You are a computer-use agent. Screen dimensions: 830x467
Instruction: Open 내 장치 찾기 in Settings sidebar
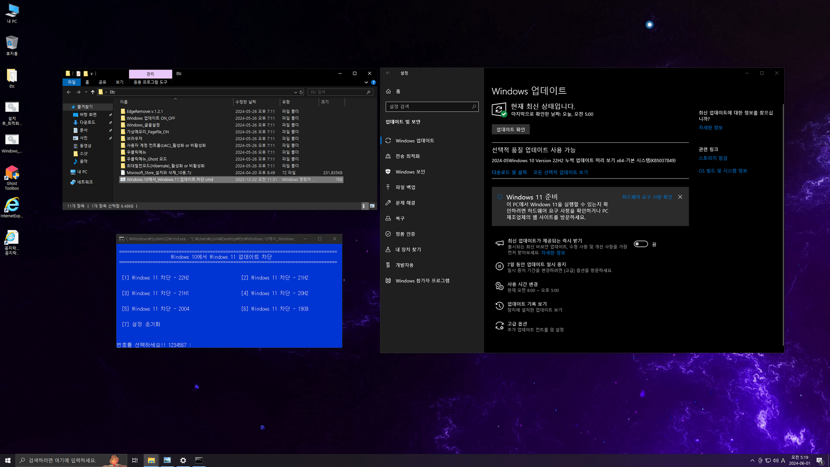(x=408, y=249)
